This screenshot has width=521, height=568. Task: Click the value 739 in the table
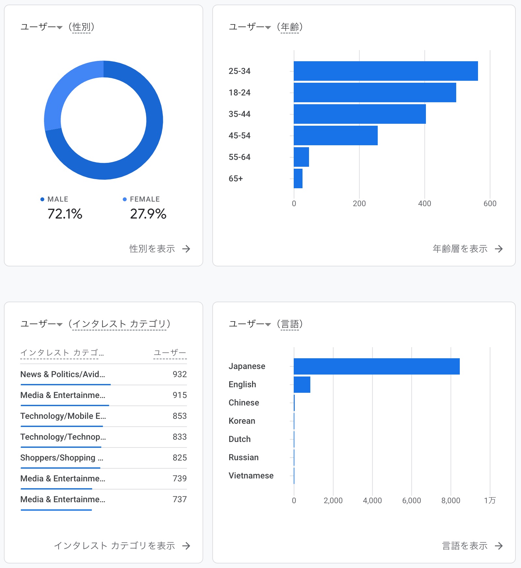[x=180, y=479]
